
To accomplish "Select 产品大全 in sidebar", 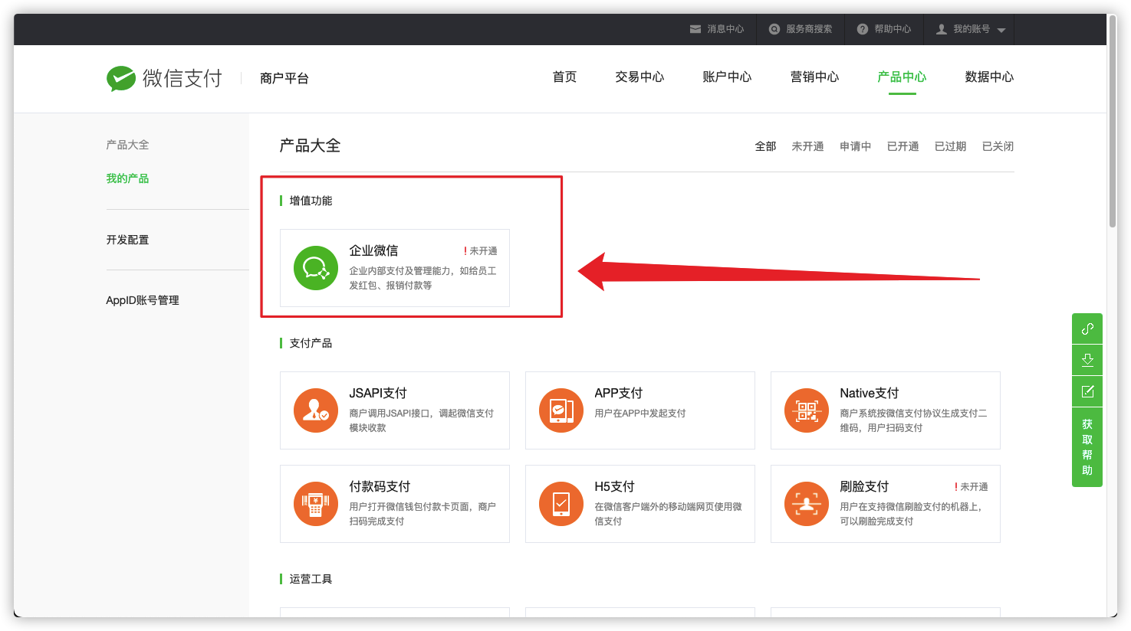I will [x=127, y=145].
